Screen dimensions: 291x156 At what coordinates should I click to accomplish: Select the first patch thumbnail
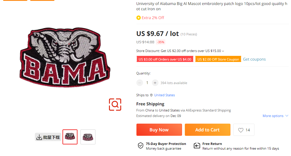pos(70,137)
